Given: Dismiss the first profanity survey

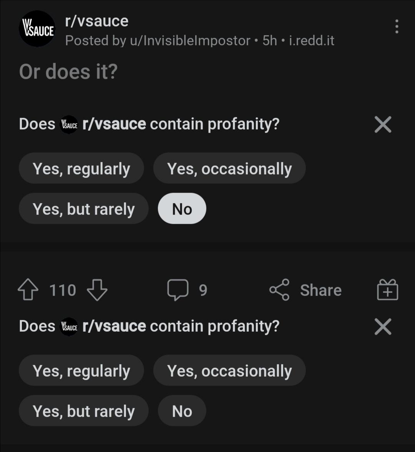Looking at the screenshot, I should (x=382, y=125).
